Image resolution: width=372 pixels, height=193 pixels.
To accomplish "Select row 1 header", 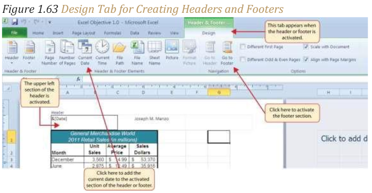I will (x=11, y=137).
